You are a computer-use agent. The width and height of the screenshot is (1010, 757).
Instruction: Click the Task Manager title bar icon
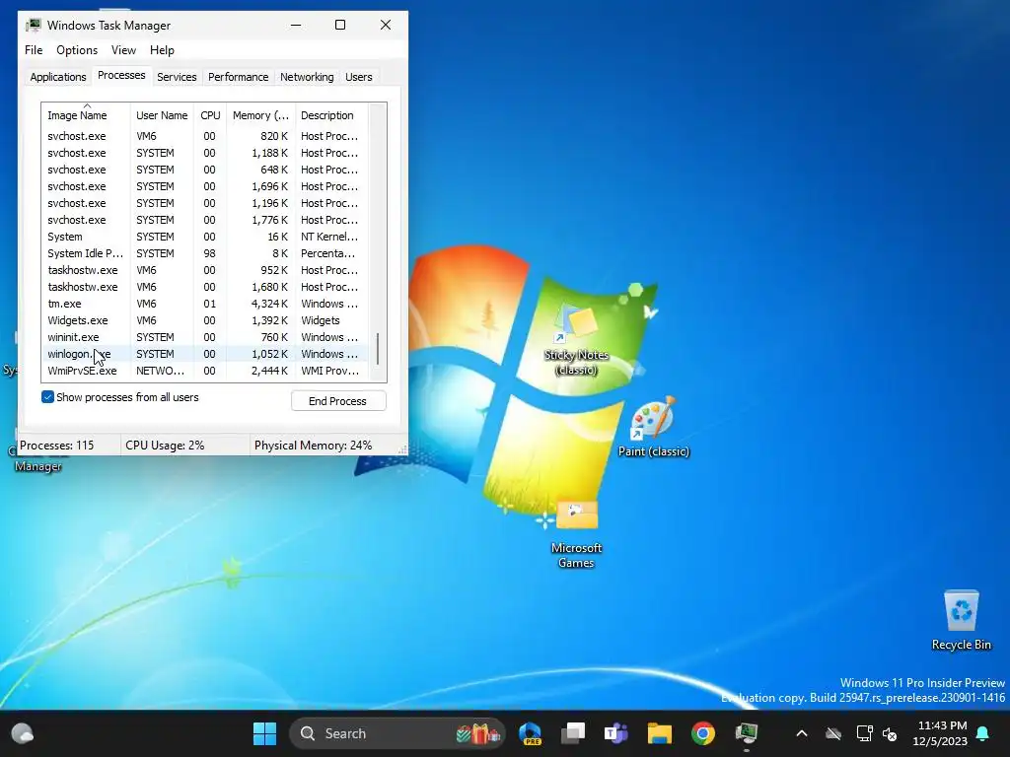[x=33, y=25]
